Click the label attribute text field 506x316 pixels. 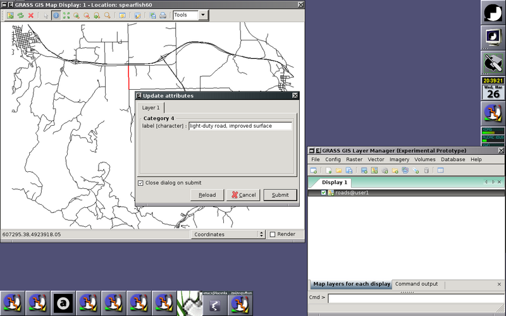(240, 126)
